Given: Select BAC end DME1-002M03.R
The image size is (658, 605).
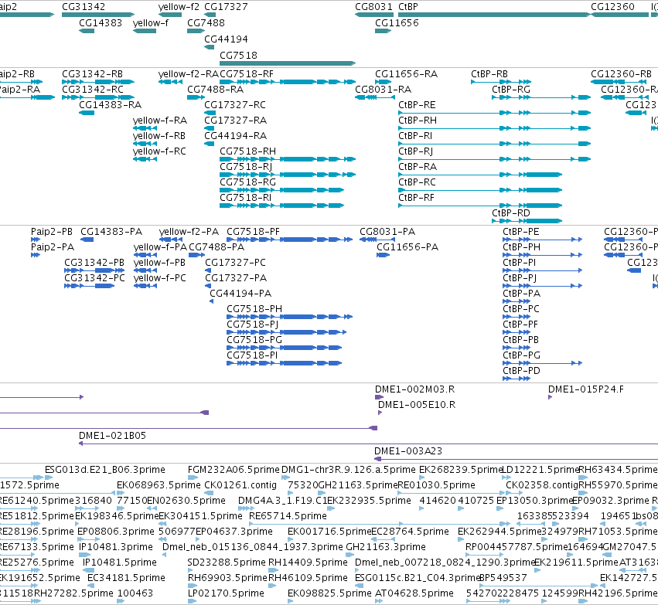Looking at the screenshot, I should click(414, 389).
